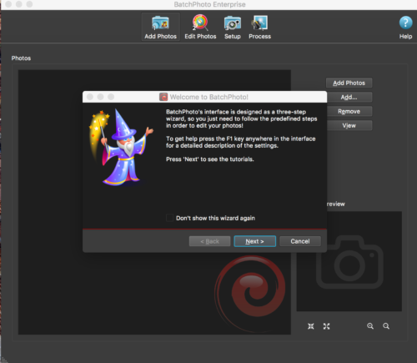The height and width of the screenshot is (363, 417).
Task: Click the fit-to-window preview icon
Action: pyautogui.click(x=311, y=326)
